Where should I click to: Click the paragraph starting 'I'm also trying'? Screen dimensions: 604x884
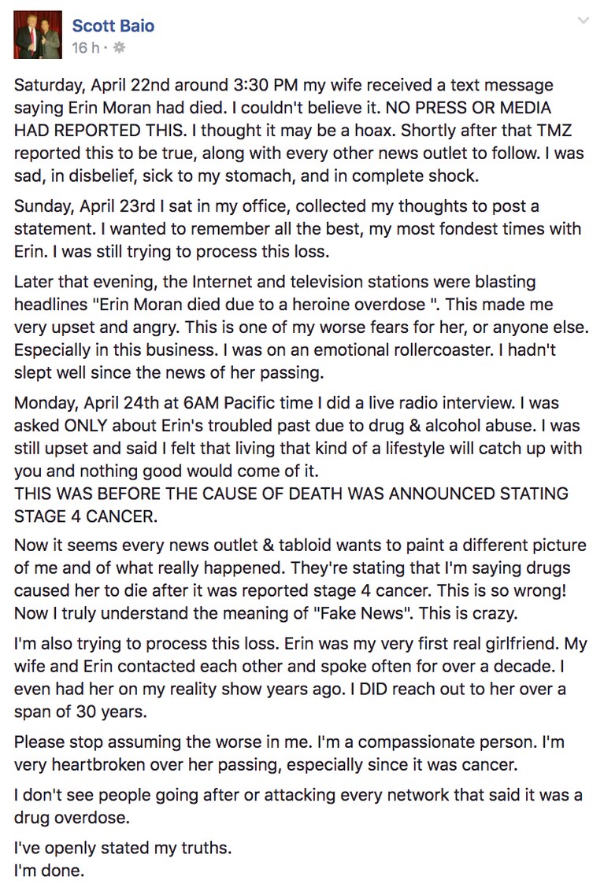coord(301,678)
